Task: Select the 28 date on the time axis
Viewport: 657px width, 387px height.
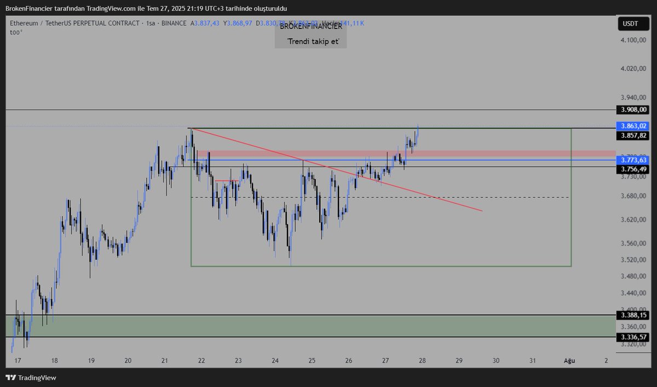Action: click(422, 361)
